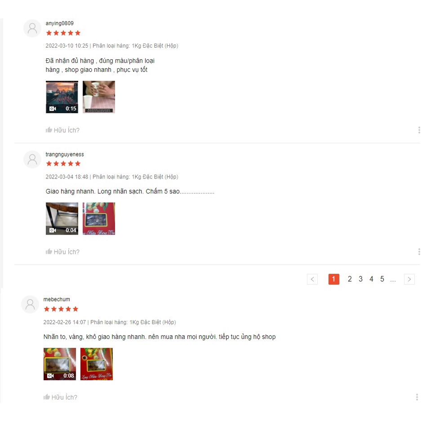Screen dimensions: 431x431
Task: Mark trangnguyeness's review as helpful
Action: 62,252
